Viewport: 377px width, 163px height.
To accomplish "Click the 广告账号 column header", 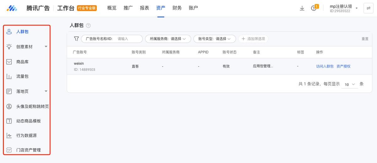I will point(80,52).
